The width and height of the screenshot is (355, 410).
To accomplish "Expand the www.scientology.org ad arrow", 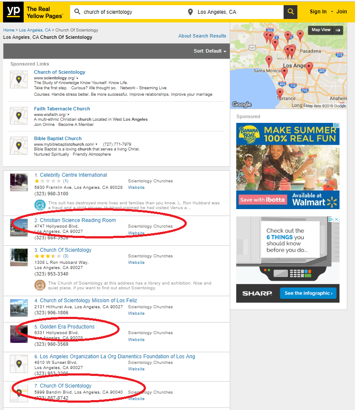I will click(77, 78).
